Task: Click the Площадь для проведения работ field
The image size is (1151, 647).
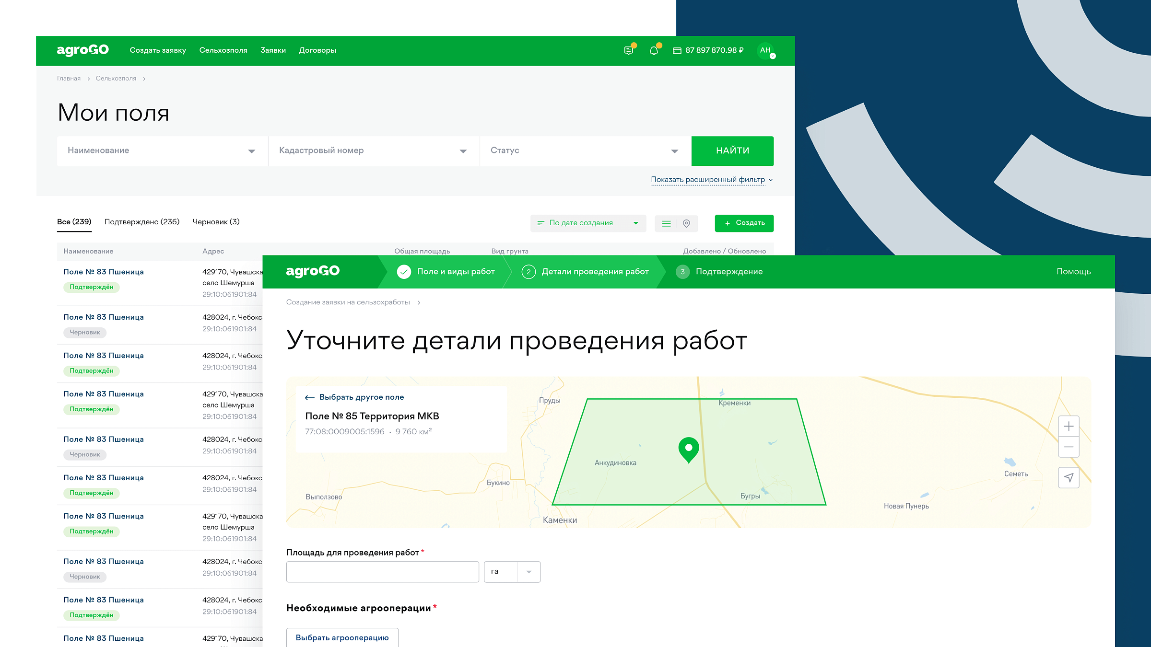Action: pos(382,572)
